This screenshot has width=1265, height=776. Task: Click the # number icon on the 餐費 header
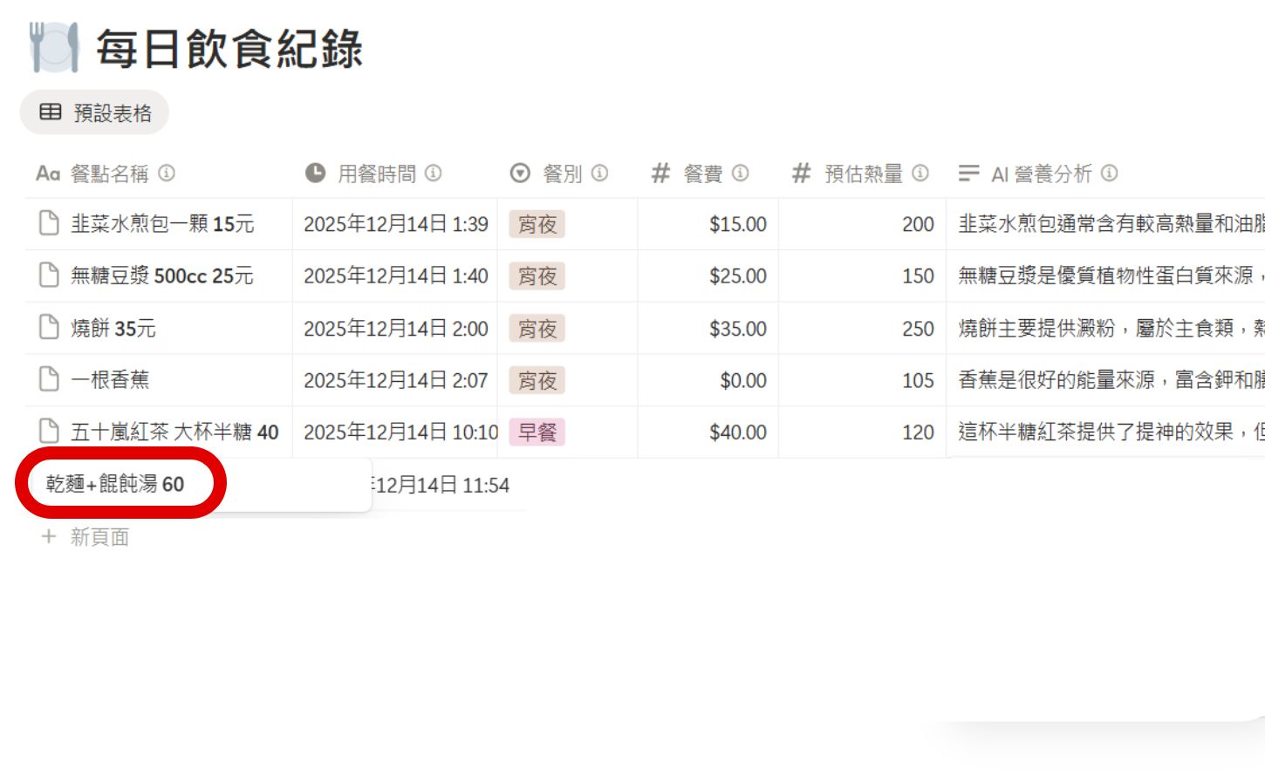(660, 173)
